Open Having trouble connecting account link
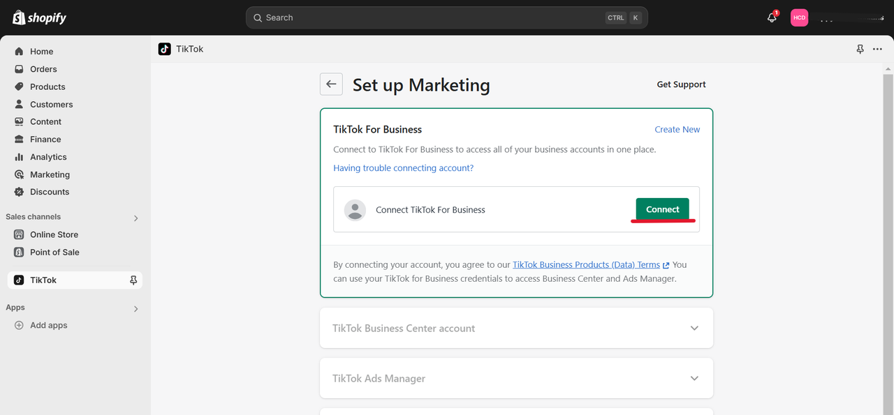The width and height of the screenshot is (894, 415). click(x=403, y=168)
